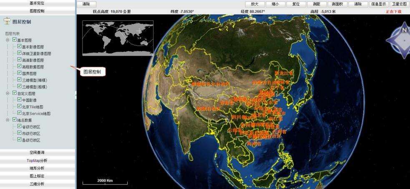The height and width of the screenshot is (189, 410).
Task: Click the 复位 reset view button
Action: [x=296, y=4]
